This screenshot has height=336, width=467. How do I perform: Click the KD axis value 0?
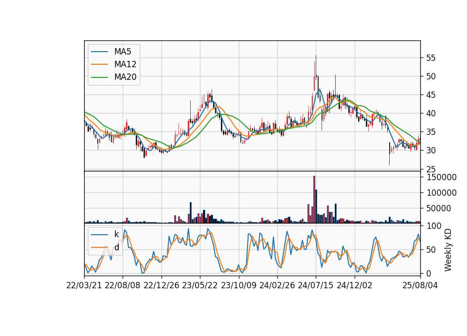429,273
